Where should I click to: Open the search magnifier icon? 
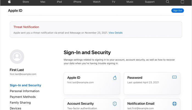tap(168, 2)
